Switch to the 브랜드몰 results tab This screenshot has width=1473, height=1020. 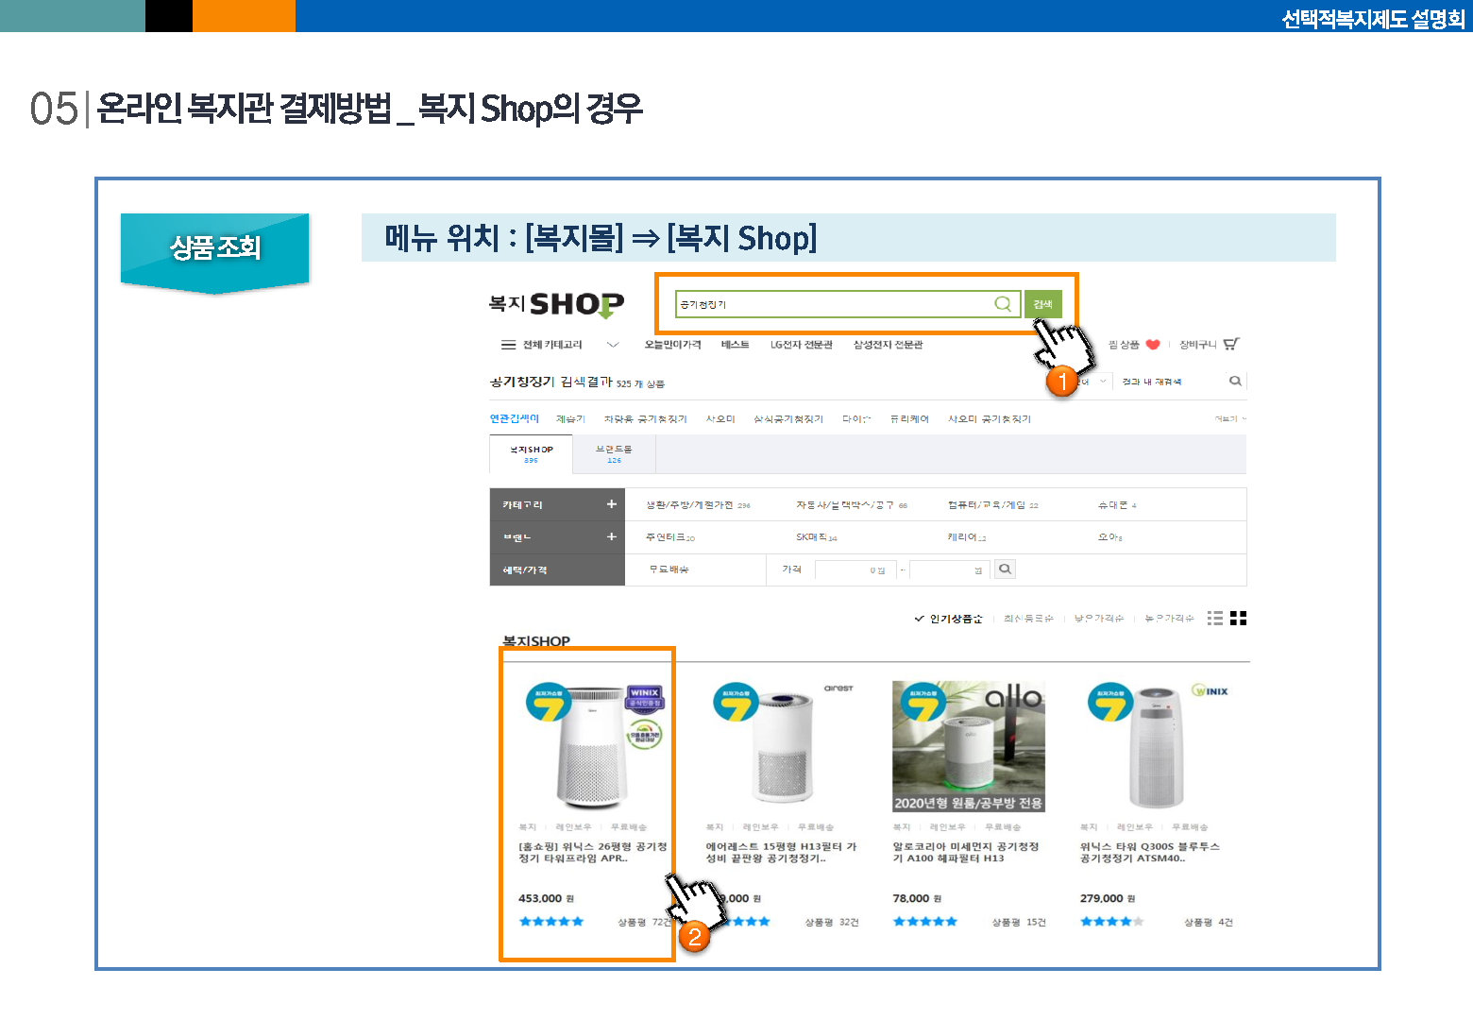click(x=614, y=454)
